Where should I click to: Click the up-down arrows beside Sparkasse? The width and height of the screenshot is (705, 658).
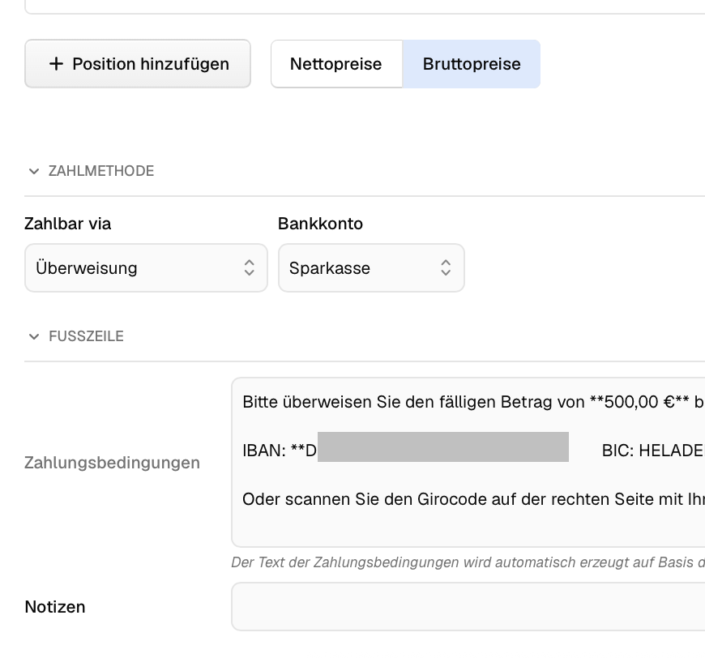coord(446,268)
